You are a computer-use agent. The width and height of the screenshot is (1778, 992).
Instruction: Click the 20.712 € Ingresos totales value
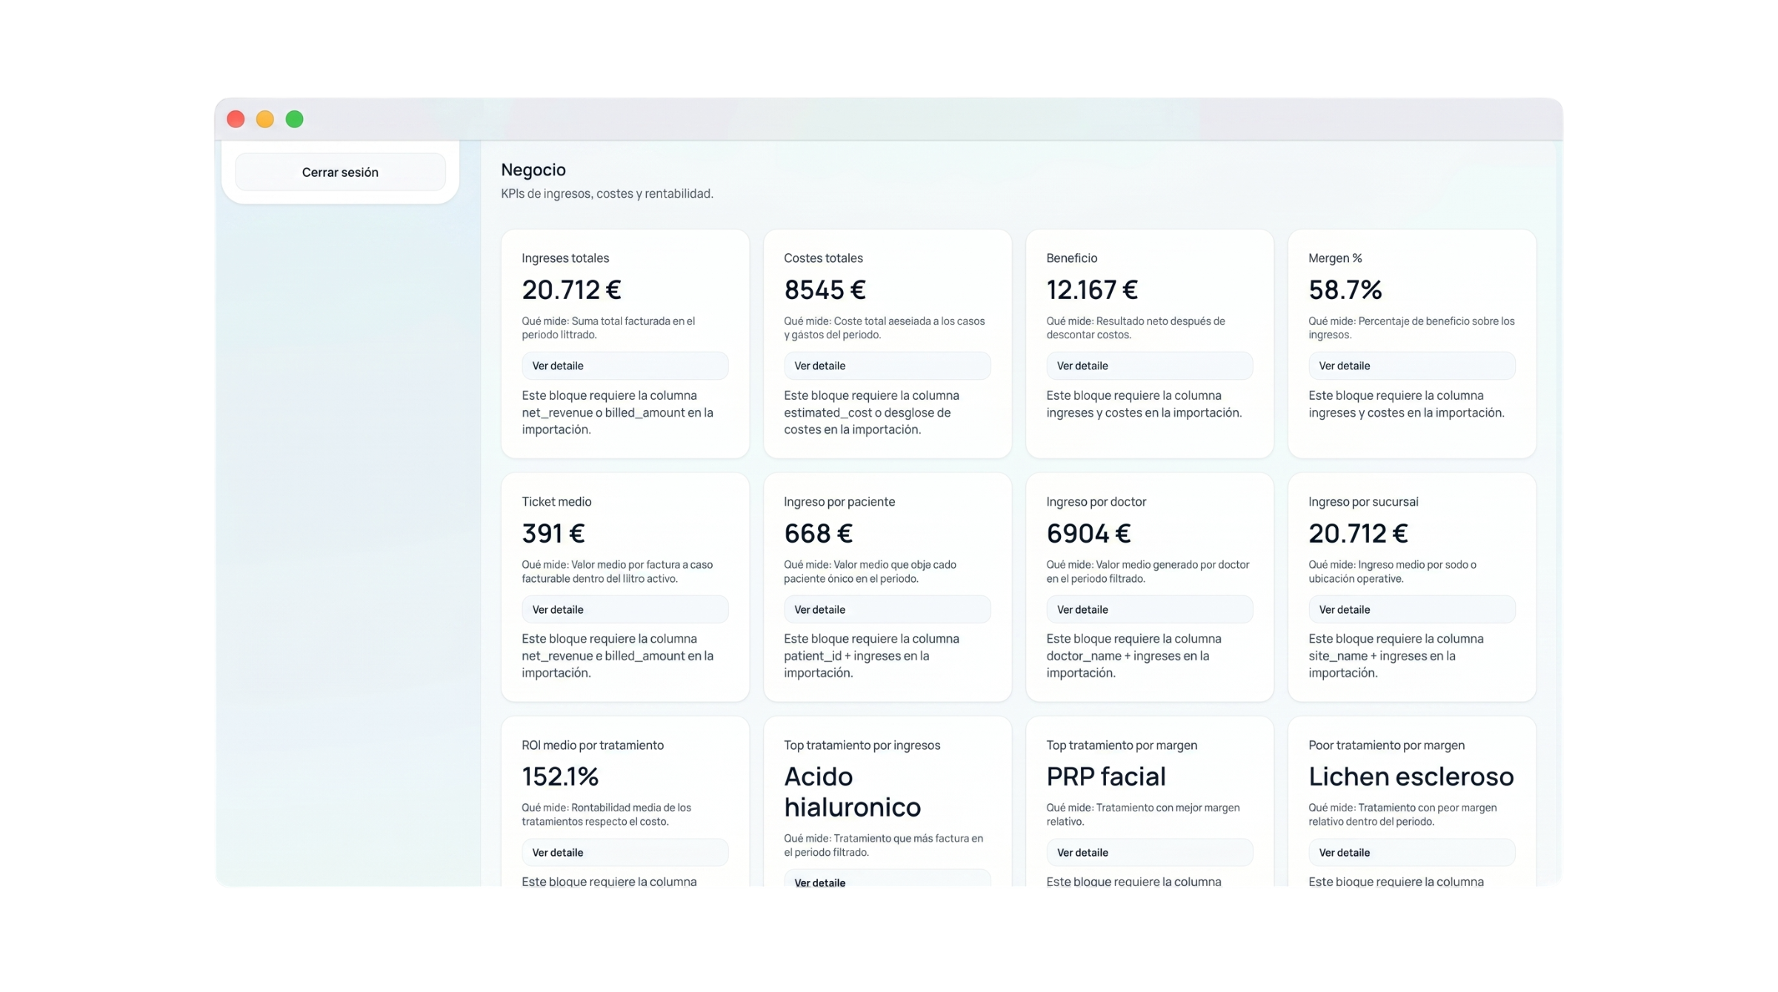tap(571, 289)
